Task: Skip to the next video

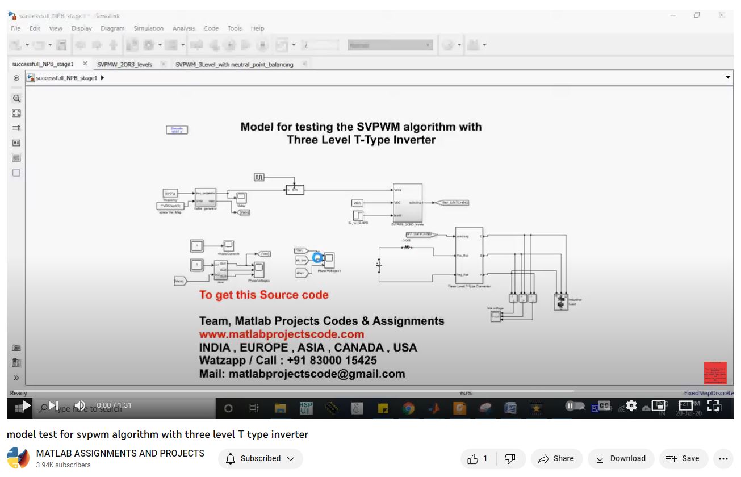Action: (53, 405)
